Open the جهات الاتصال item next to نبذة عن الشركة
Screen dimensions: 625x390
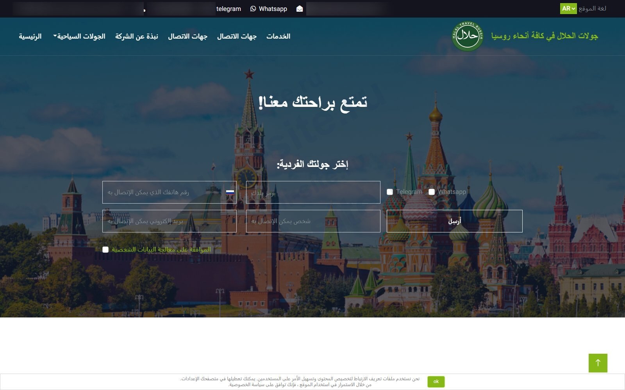187,36
